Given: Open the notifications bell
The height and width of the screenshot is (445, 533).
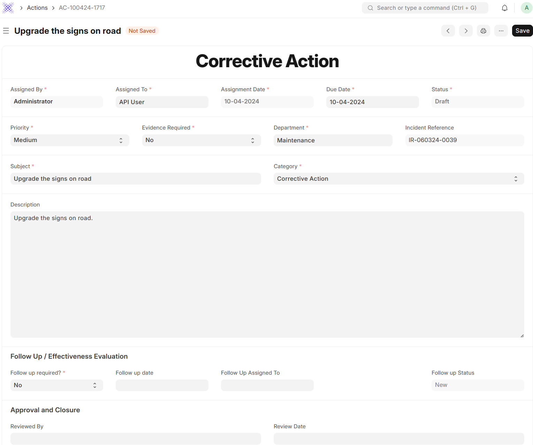Looking at the screenshot, I should click(x=504, y=8).
